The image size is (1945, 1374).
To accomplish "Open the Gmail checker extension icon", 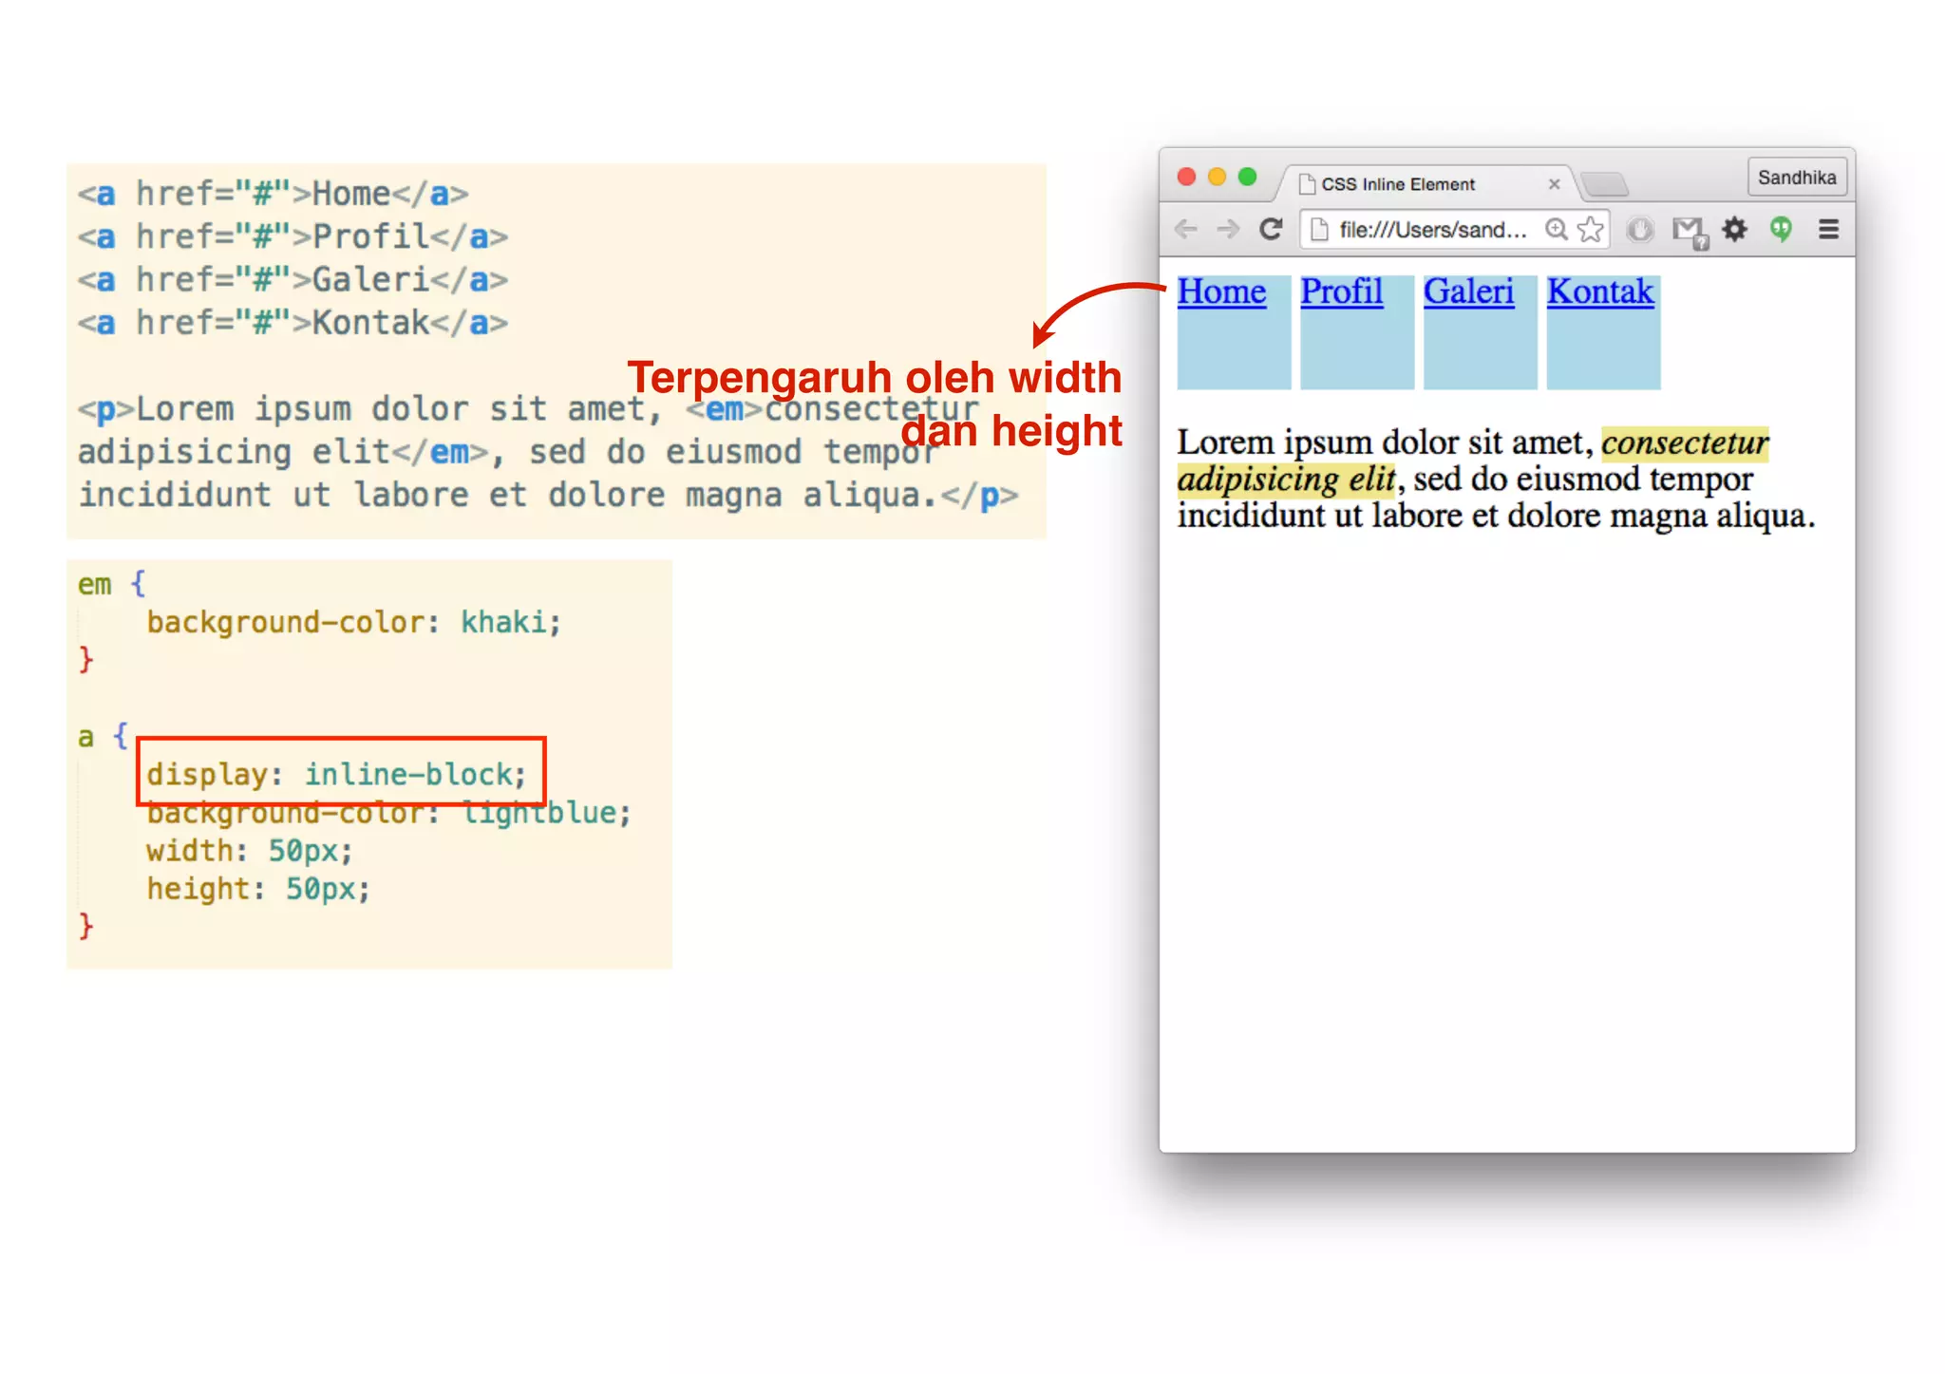I will [x=1688, y=230].
